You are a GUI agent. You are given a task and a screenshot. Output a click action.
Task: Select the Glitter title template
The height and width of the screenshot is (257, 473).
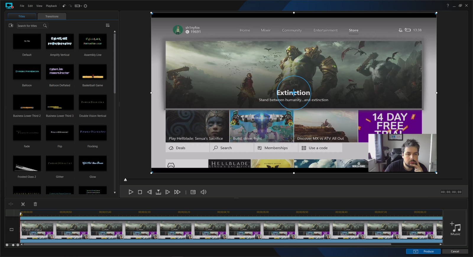click(x=60, y=166)
